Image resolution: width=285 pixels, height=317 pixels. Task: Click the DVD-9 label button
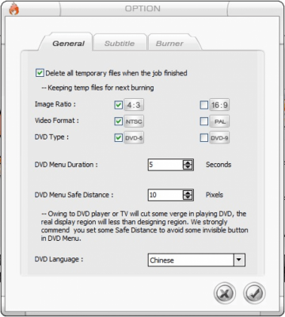coord(219,138)
